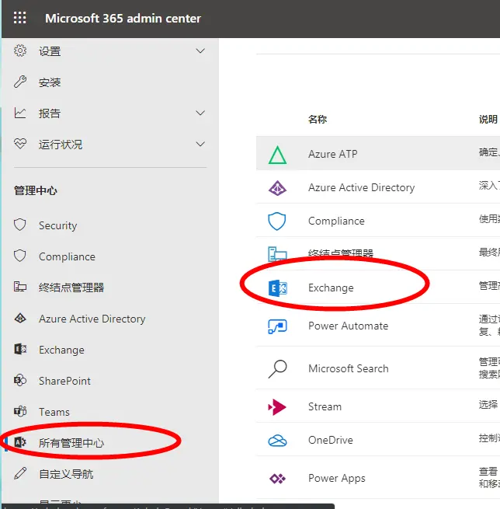Viewport: 500px width, 509px height.
Task: Open SharePoint in the sidebar
Action: pos(65,381)
